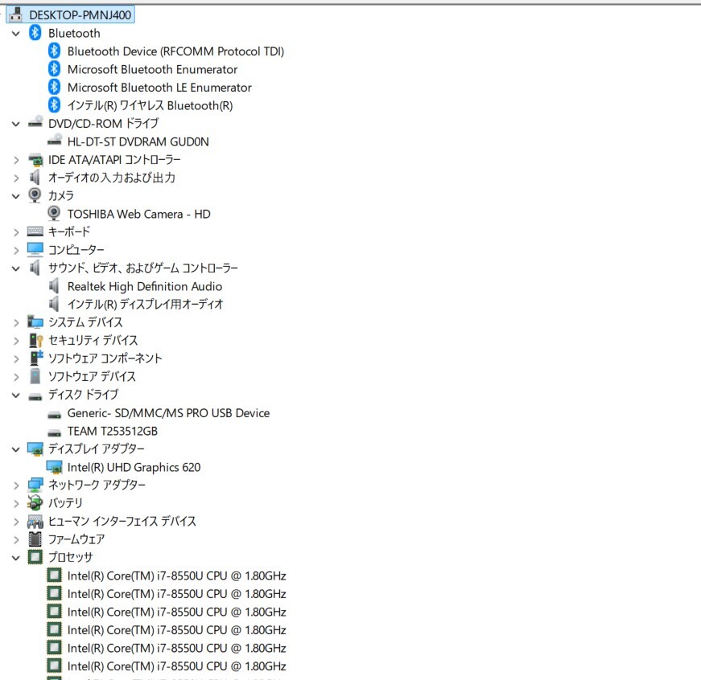The height and width of the screenshot is (680, 701).
Task: Select the DESKTOP-PMNJ400 computer root node
Action: click(80, 14)
